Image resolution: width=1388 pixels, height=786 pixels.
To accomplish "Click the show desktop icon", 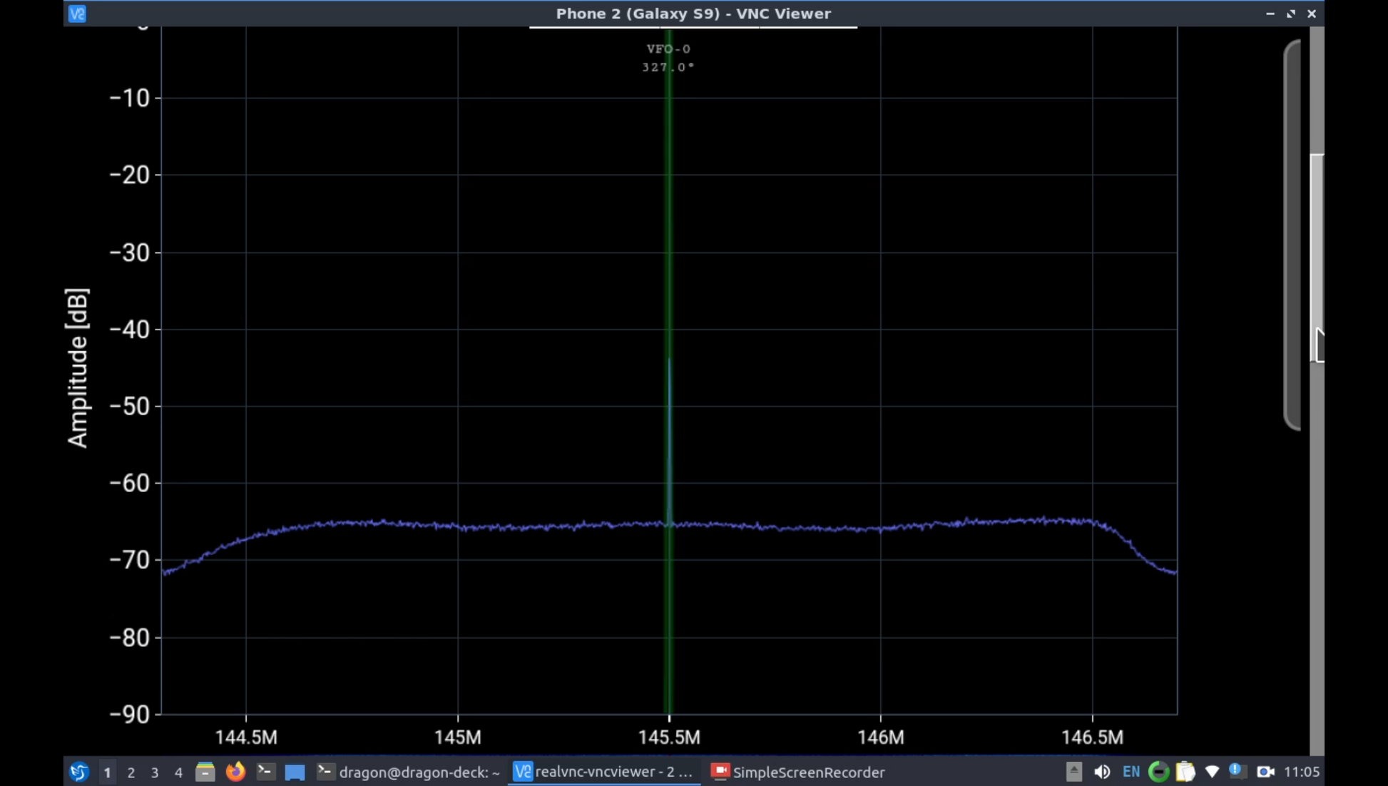I will coord(295,772).
